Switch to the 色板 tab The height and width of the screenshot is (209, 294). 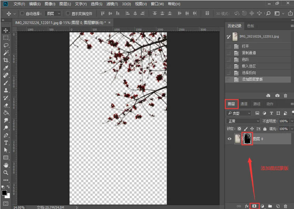pos(250,26)
